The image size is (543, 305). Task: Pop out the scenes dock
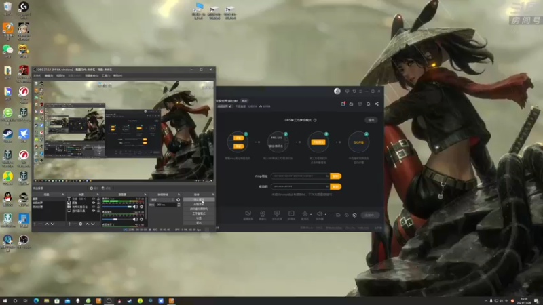(x=62, y=195)
